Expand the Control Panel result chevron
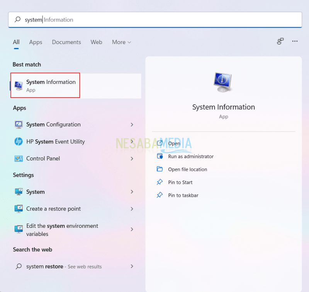 point(132,159)
